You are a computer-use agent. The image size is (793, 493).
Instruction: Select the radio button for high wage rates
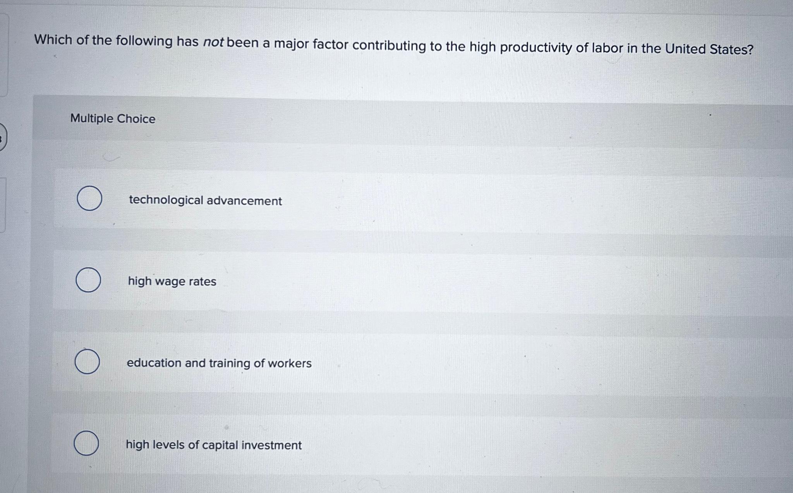point(88,280)
